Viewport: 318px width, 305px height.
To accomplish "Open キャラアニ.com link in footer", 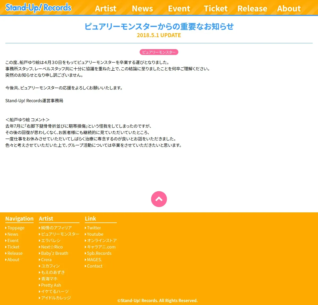I will 100,247.
